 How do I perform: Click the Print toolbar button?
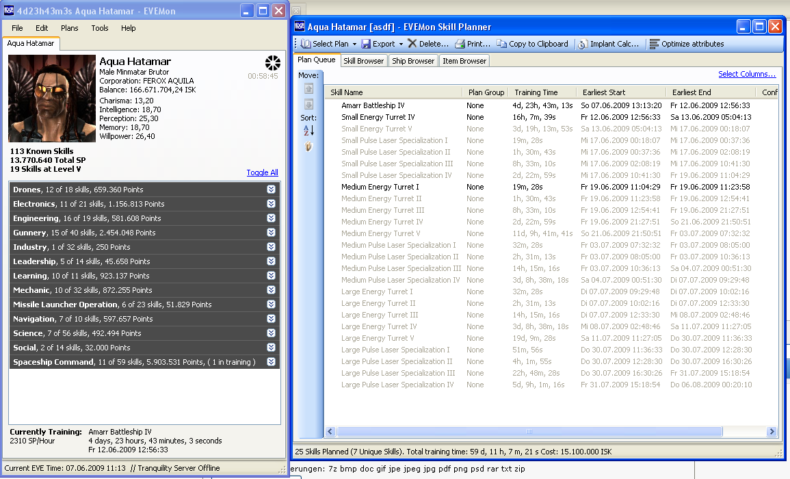(x=473, y=44)
